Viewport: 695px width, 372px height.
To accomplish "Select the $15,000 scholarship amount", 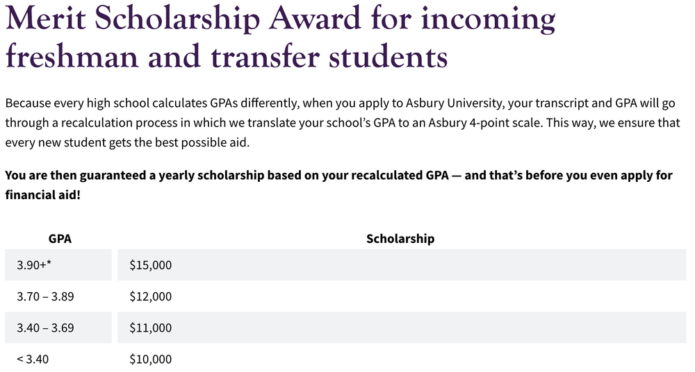I will (x=151, y=264).
